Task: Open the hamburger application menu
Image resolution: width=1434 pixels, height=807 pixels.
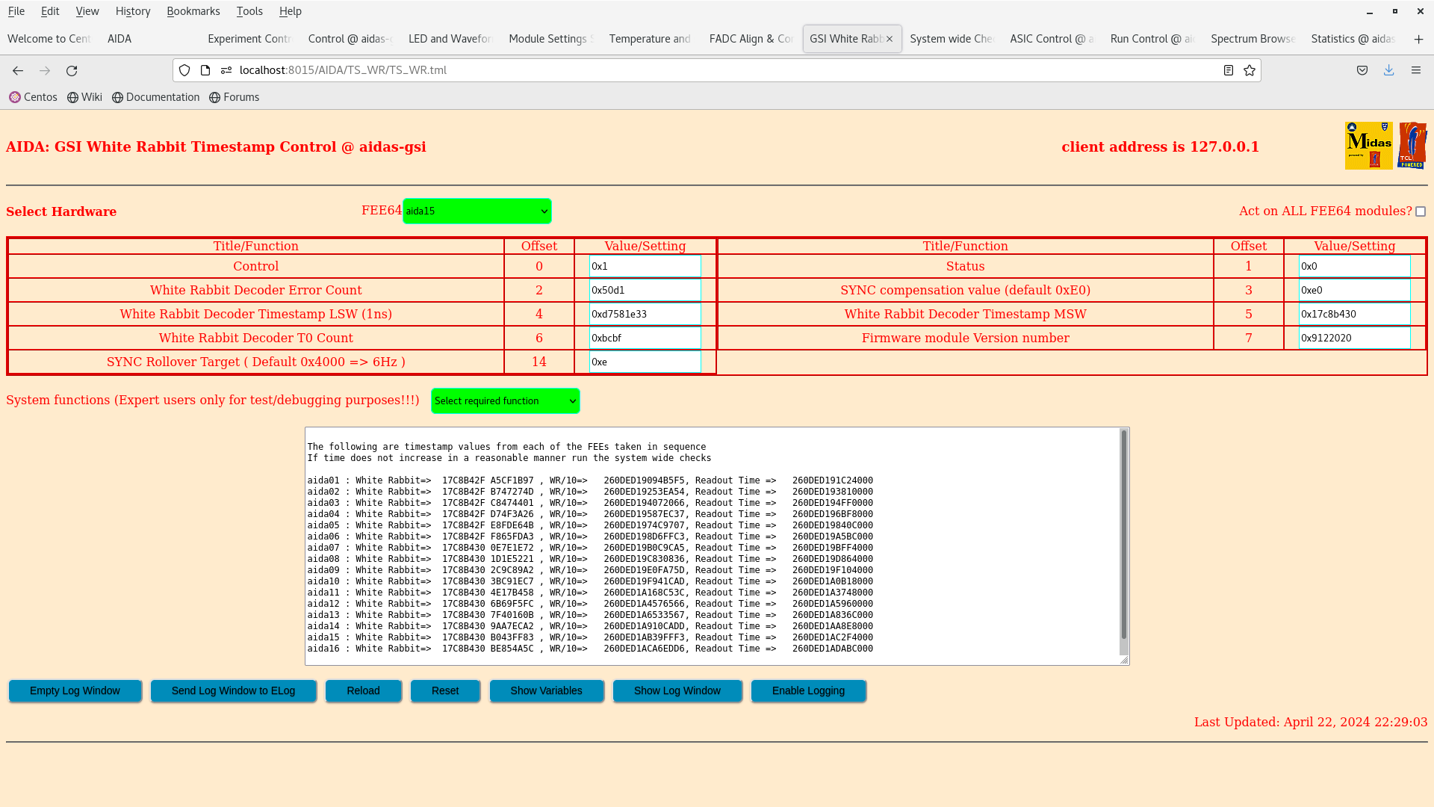Action: (1415, 70)
